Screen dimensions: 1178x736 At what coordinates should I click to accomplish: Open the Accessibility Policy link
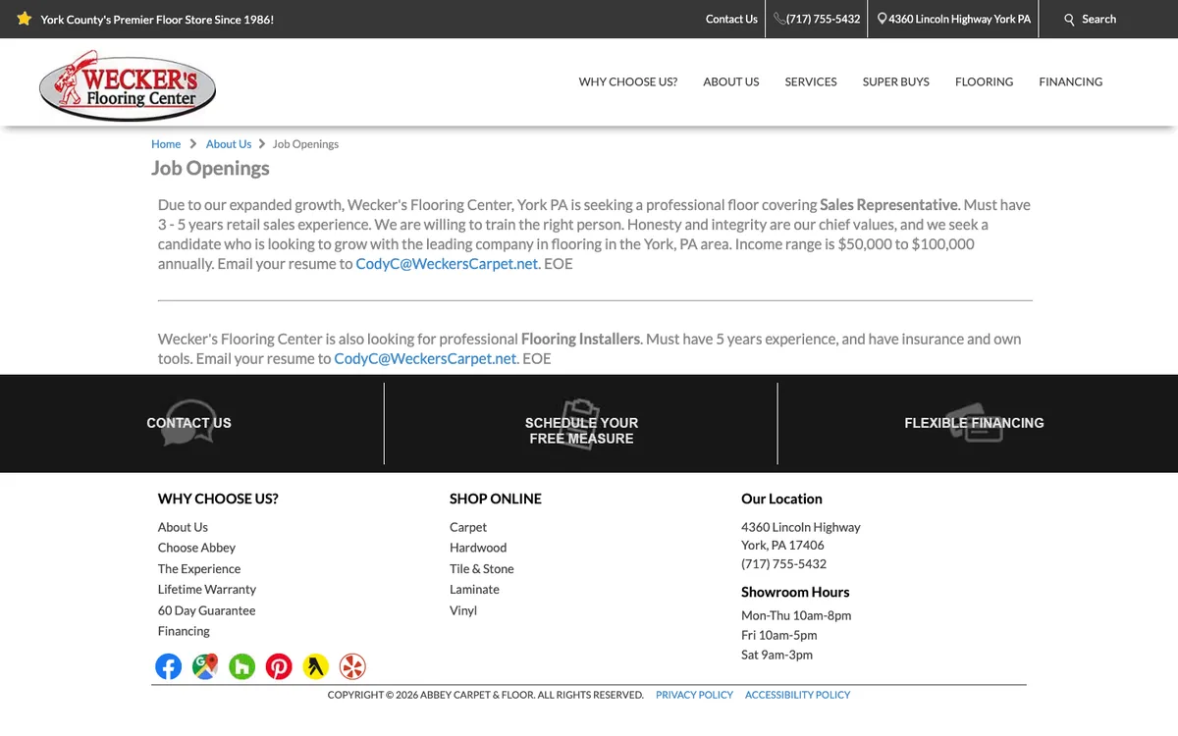797,695
